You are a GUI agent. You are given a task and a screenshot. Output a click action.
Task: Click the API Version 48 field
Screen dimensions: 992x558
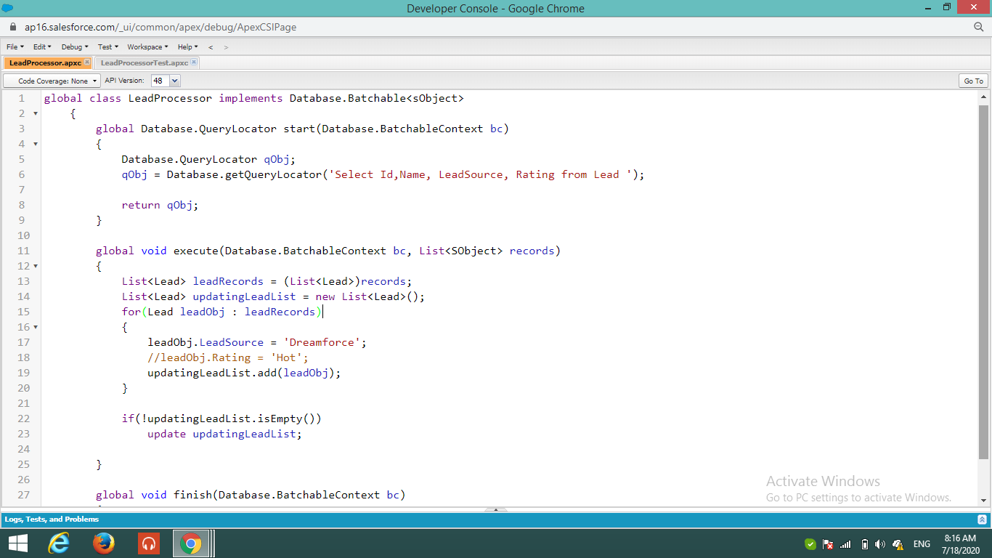159,81
